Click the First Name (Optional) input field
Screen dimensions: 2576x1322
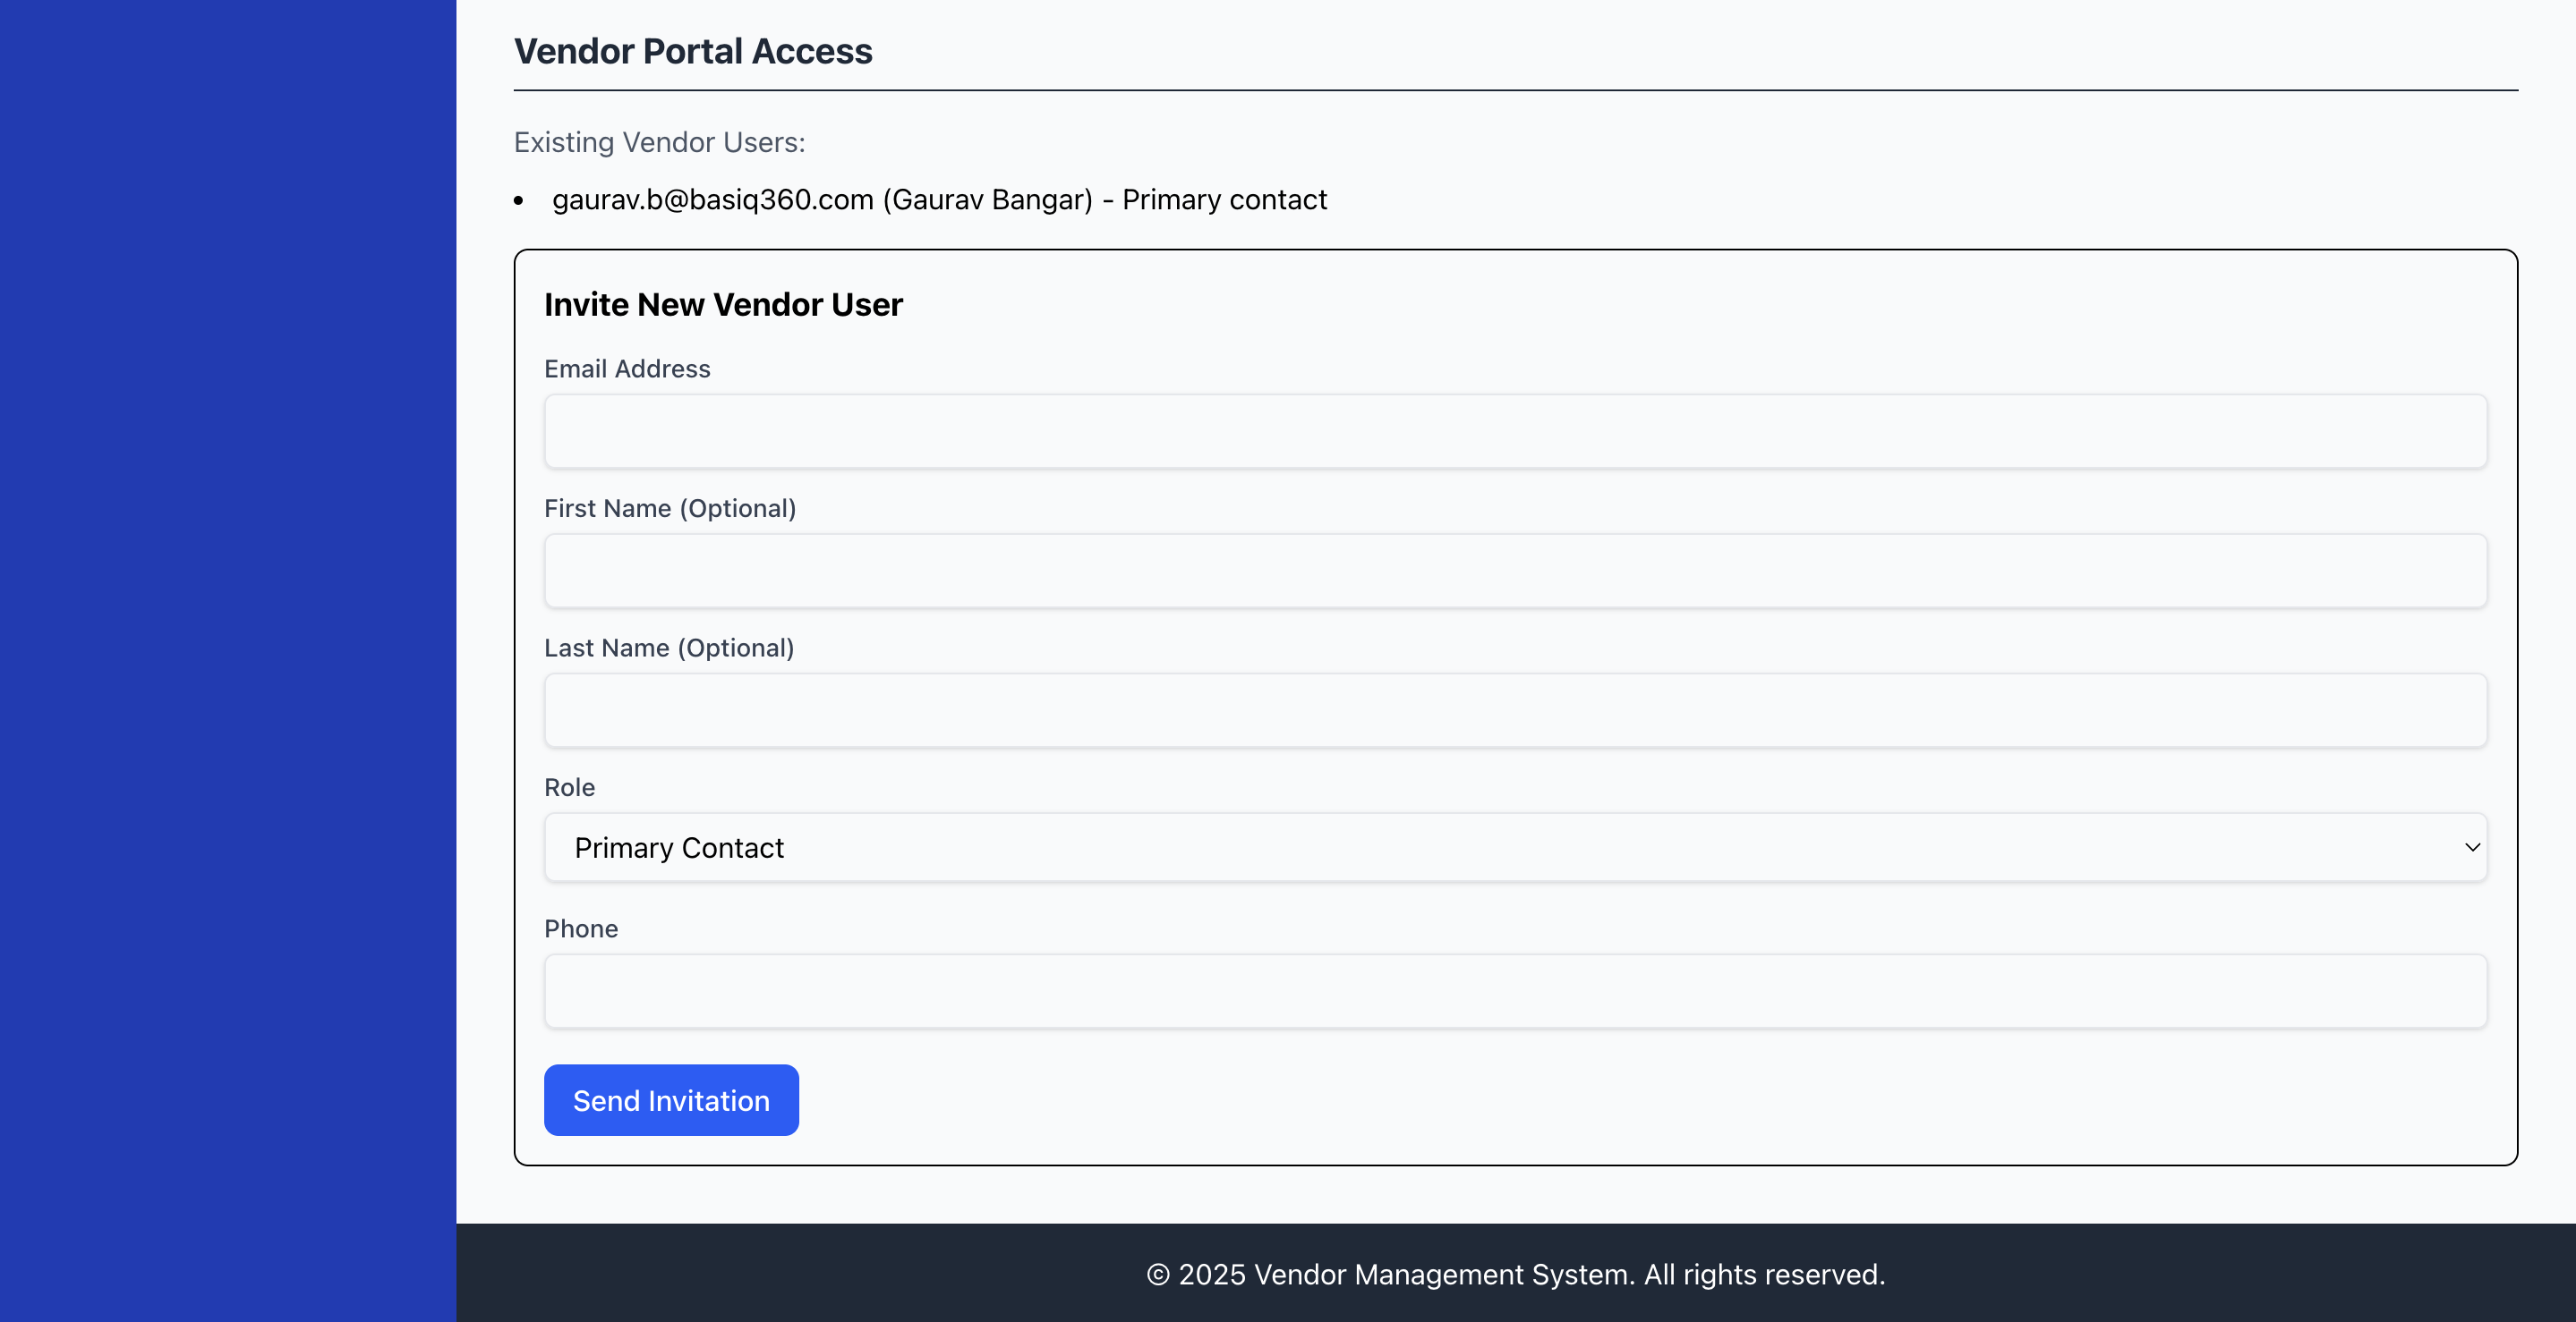pyautogui.click(x=1515, y=572)
